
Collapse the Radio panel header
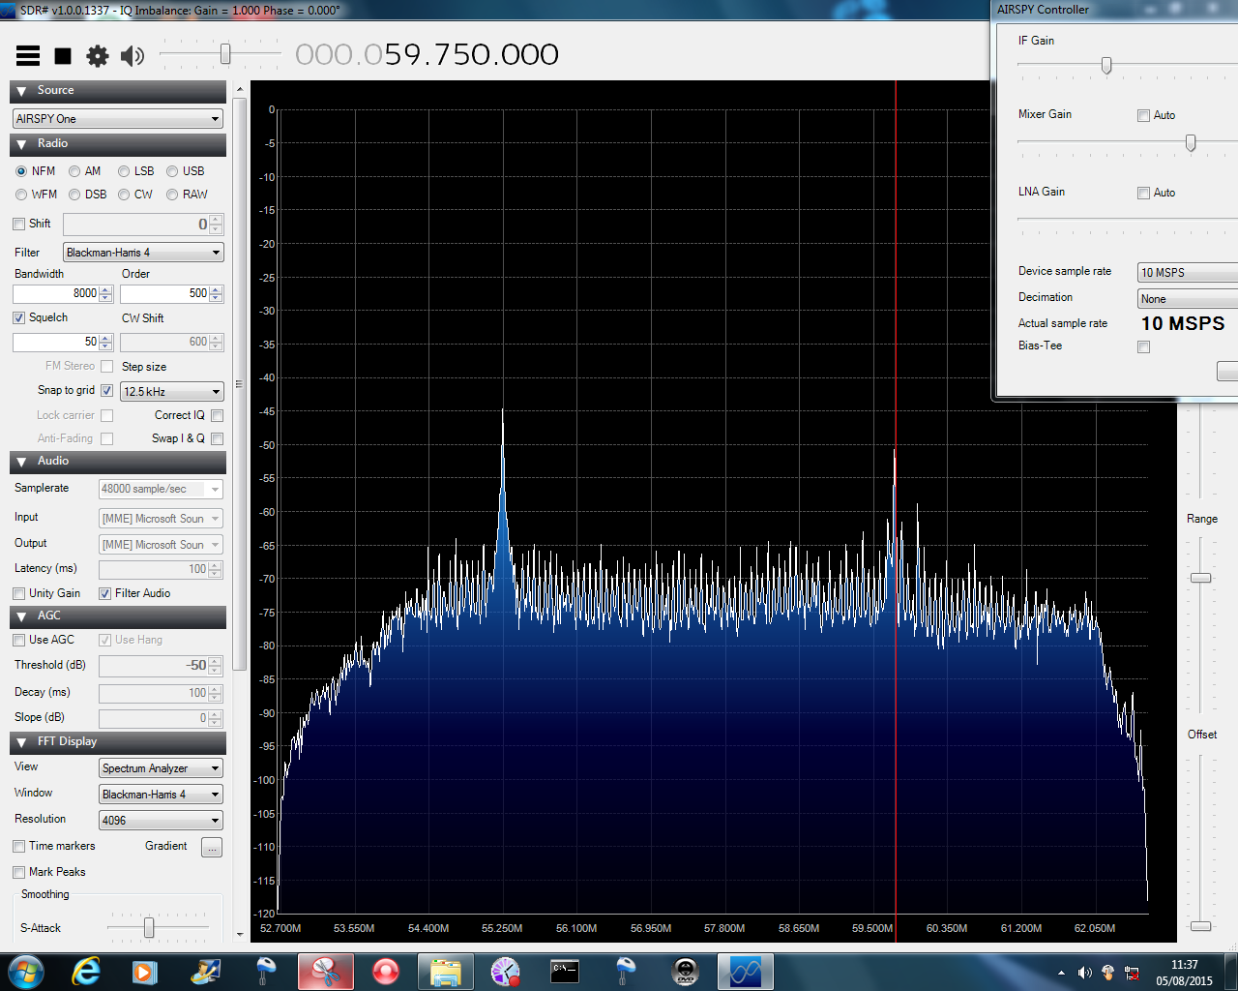118,144
